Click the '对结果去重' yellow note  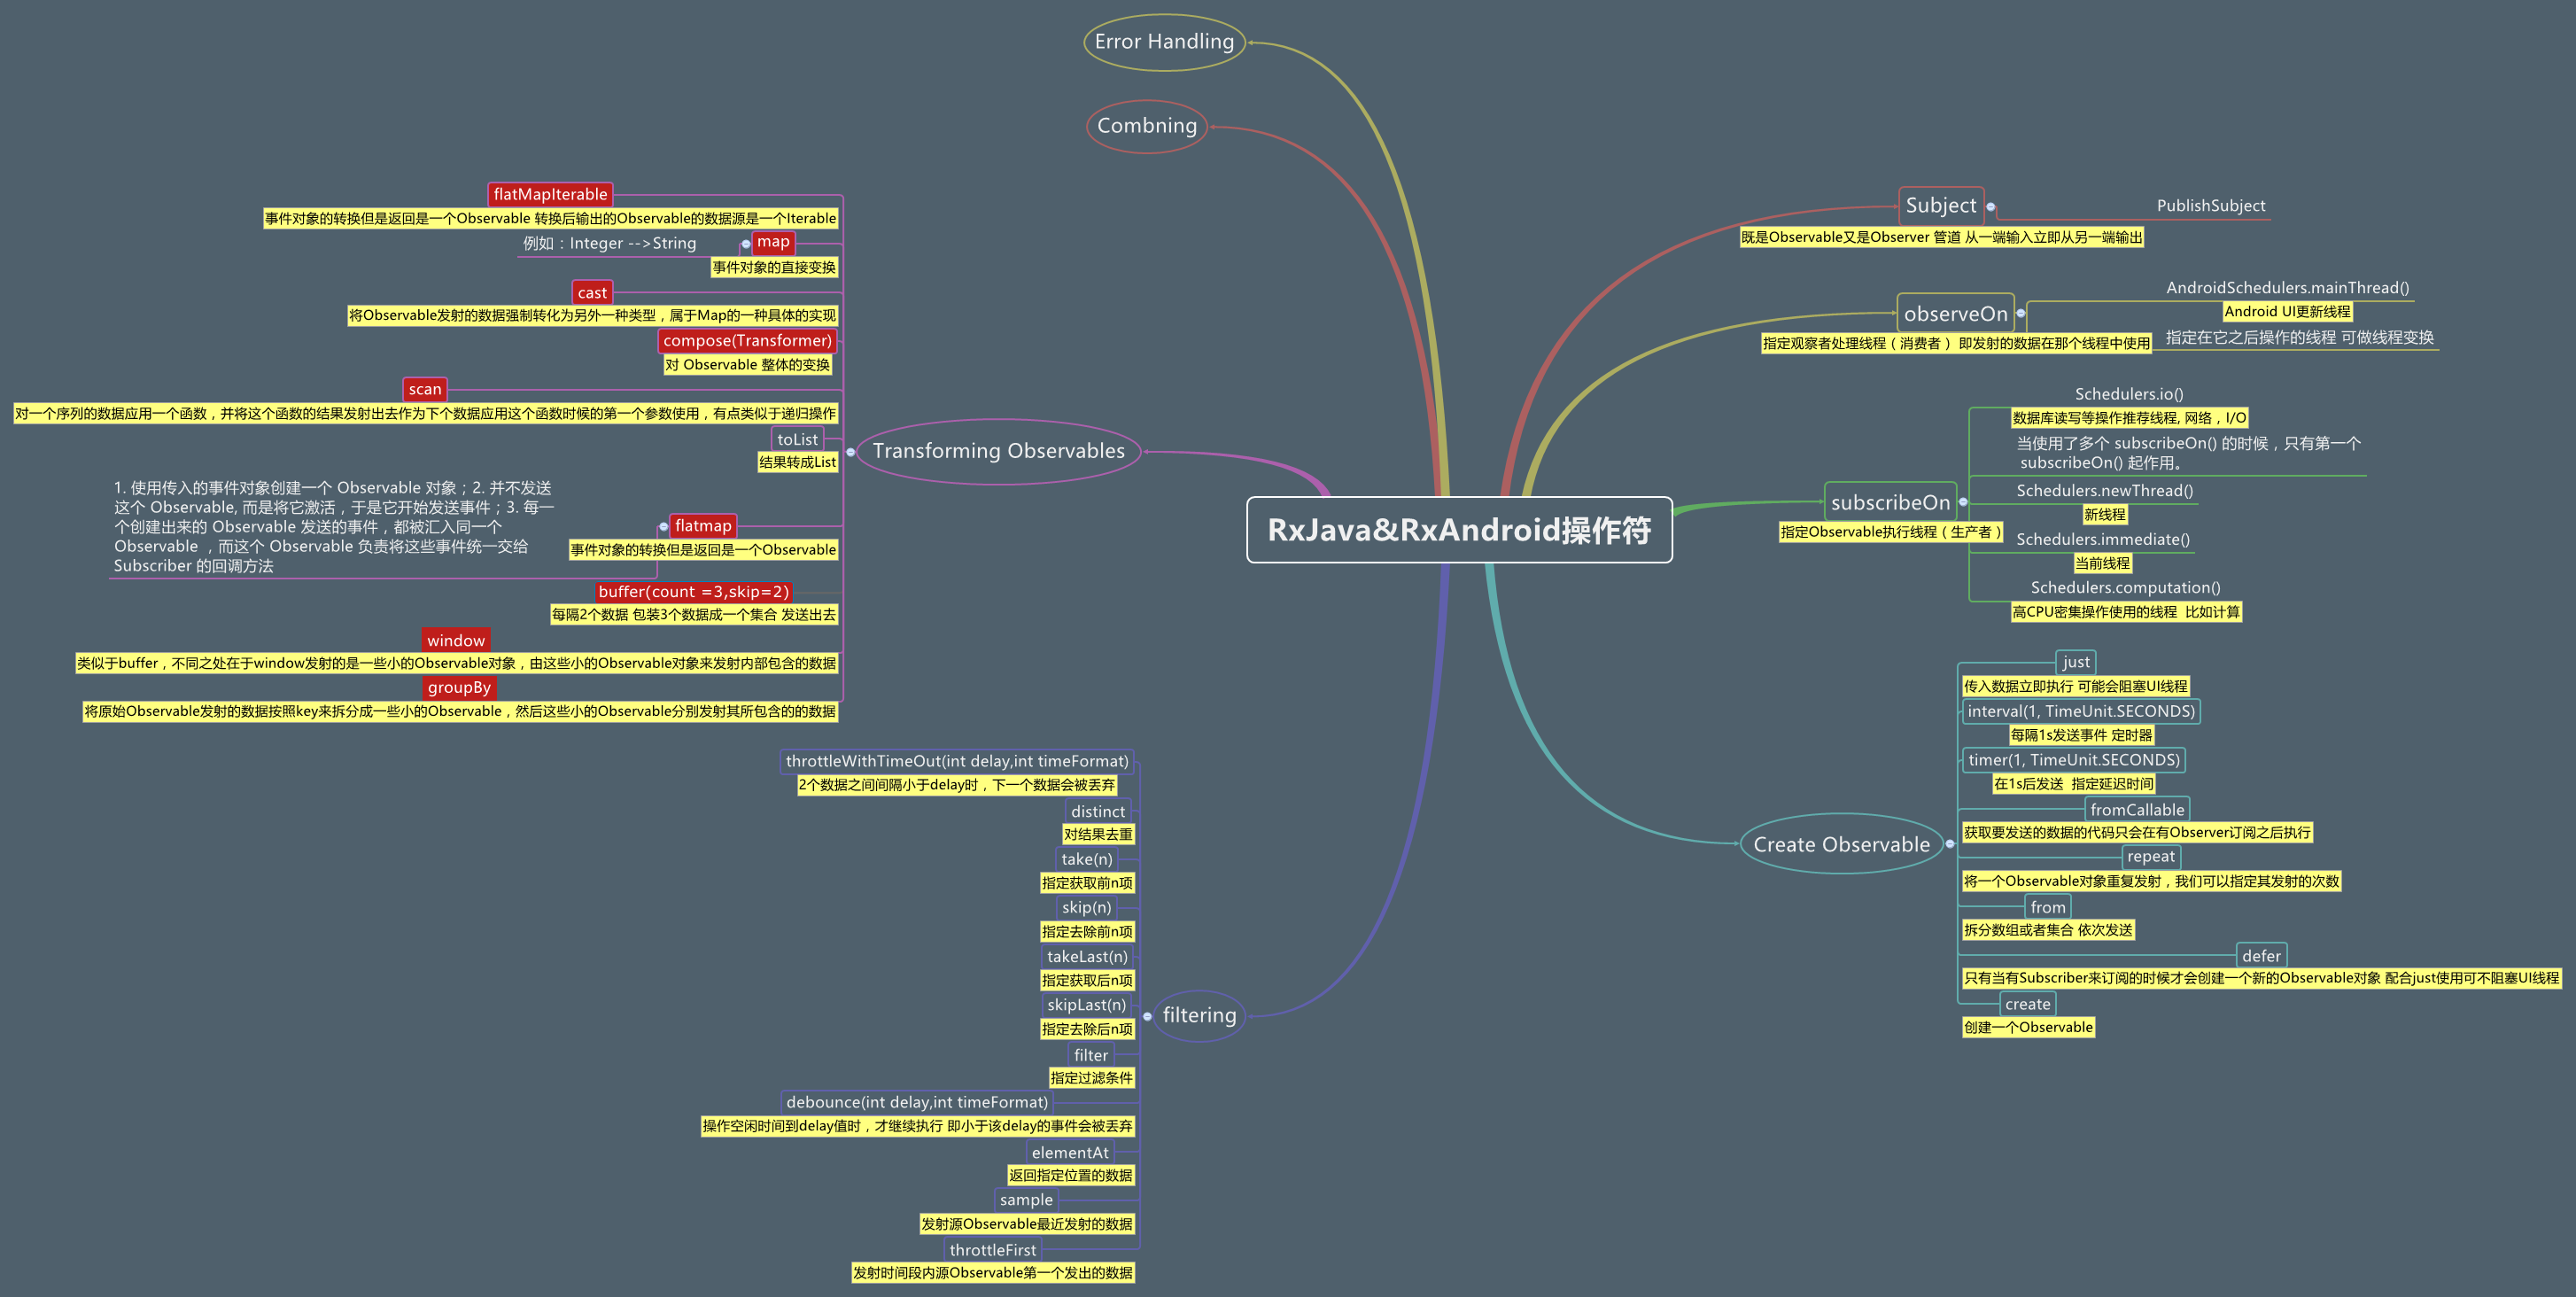[x=1098, y=835]
